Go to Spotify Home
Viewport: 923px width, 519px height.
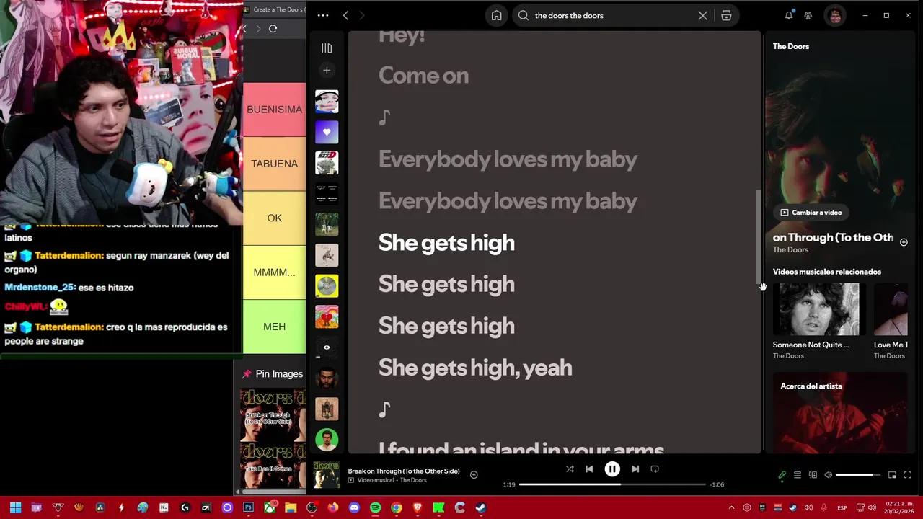pyautogui.click(x=496, y=15)
